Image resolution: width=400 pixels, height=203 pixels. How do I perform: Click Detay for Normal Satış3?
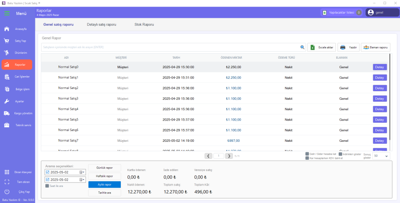coord(380,99)
